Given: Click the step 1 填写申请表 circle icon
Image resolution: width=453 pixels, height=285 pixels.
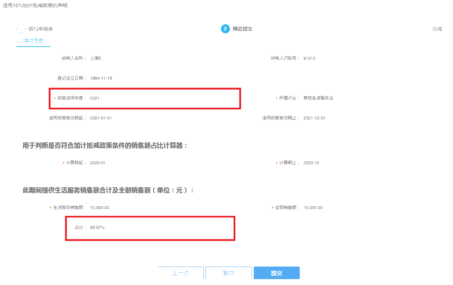Looking at the screenshot, I should 20,29.
